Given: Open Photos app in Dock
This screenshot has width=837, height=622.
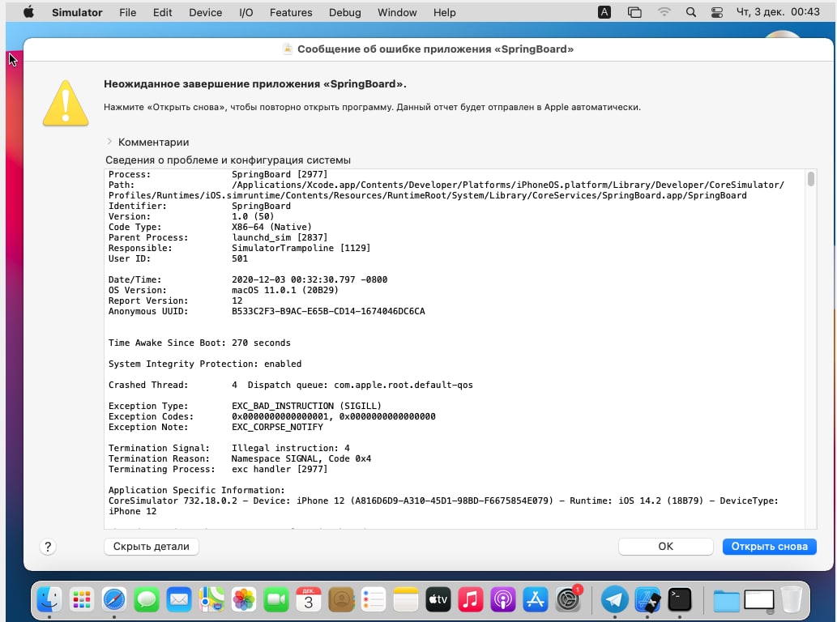Looking at the screenshot, I should click(x=244, y=599).
